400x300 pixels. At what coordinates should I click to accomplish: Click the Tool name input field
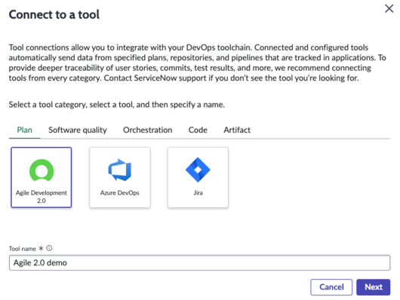coord(199,263)
